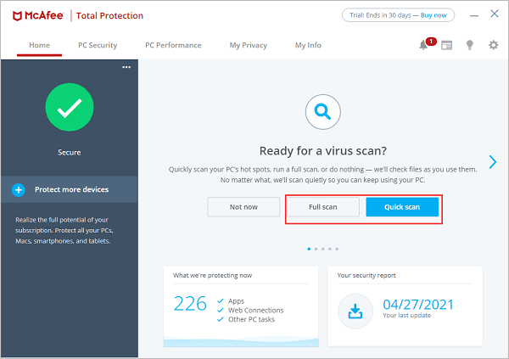The image size is (509, 359).
Task: Switch to the PC Performance tab
Action: 173,45
